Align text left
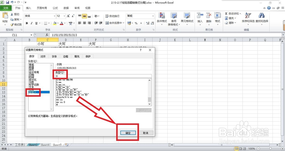Screen dimensions: 285x151 [80, 23]
